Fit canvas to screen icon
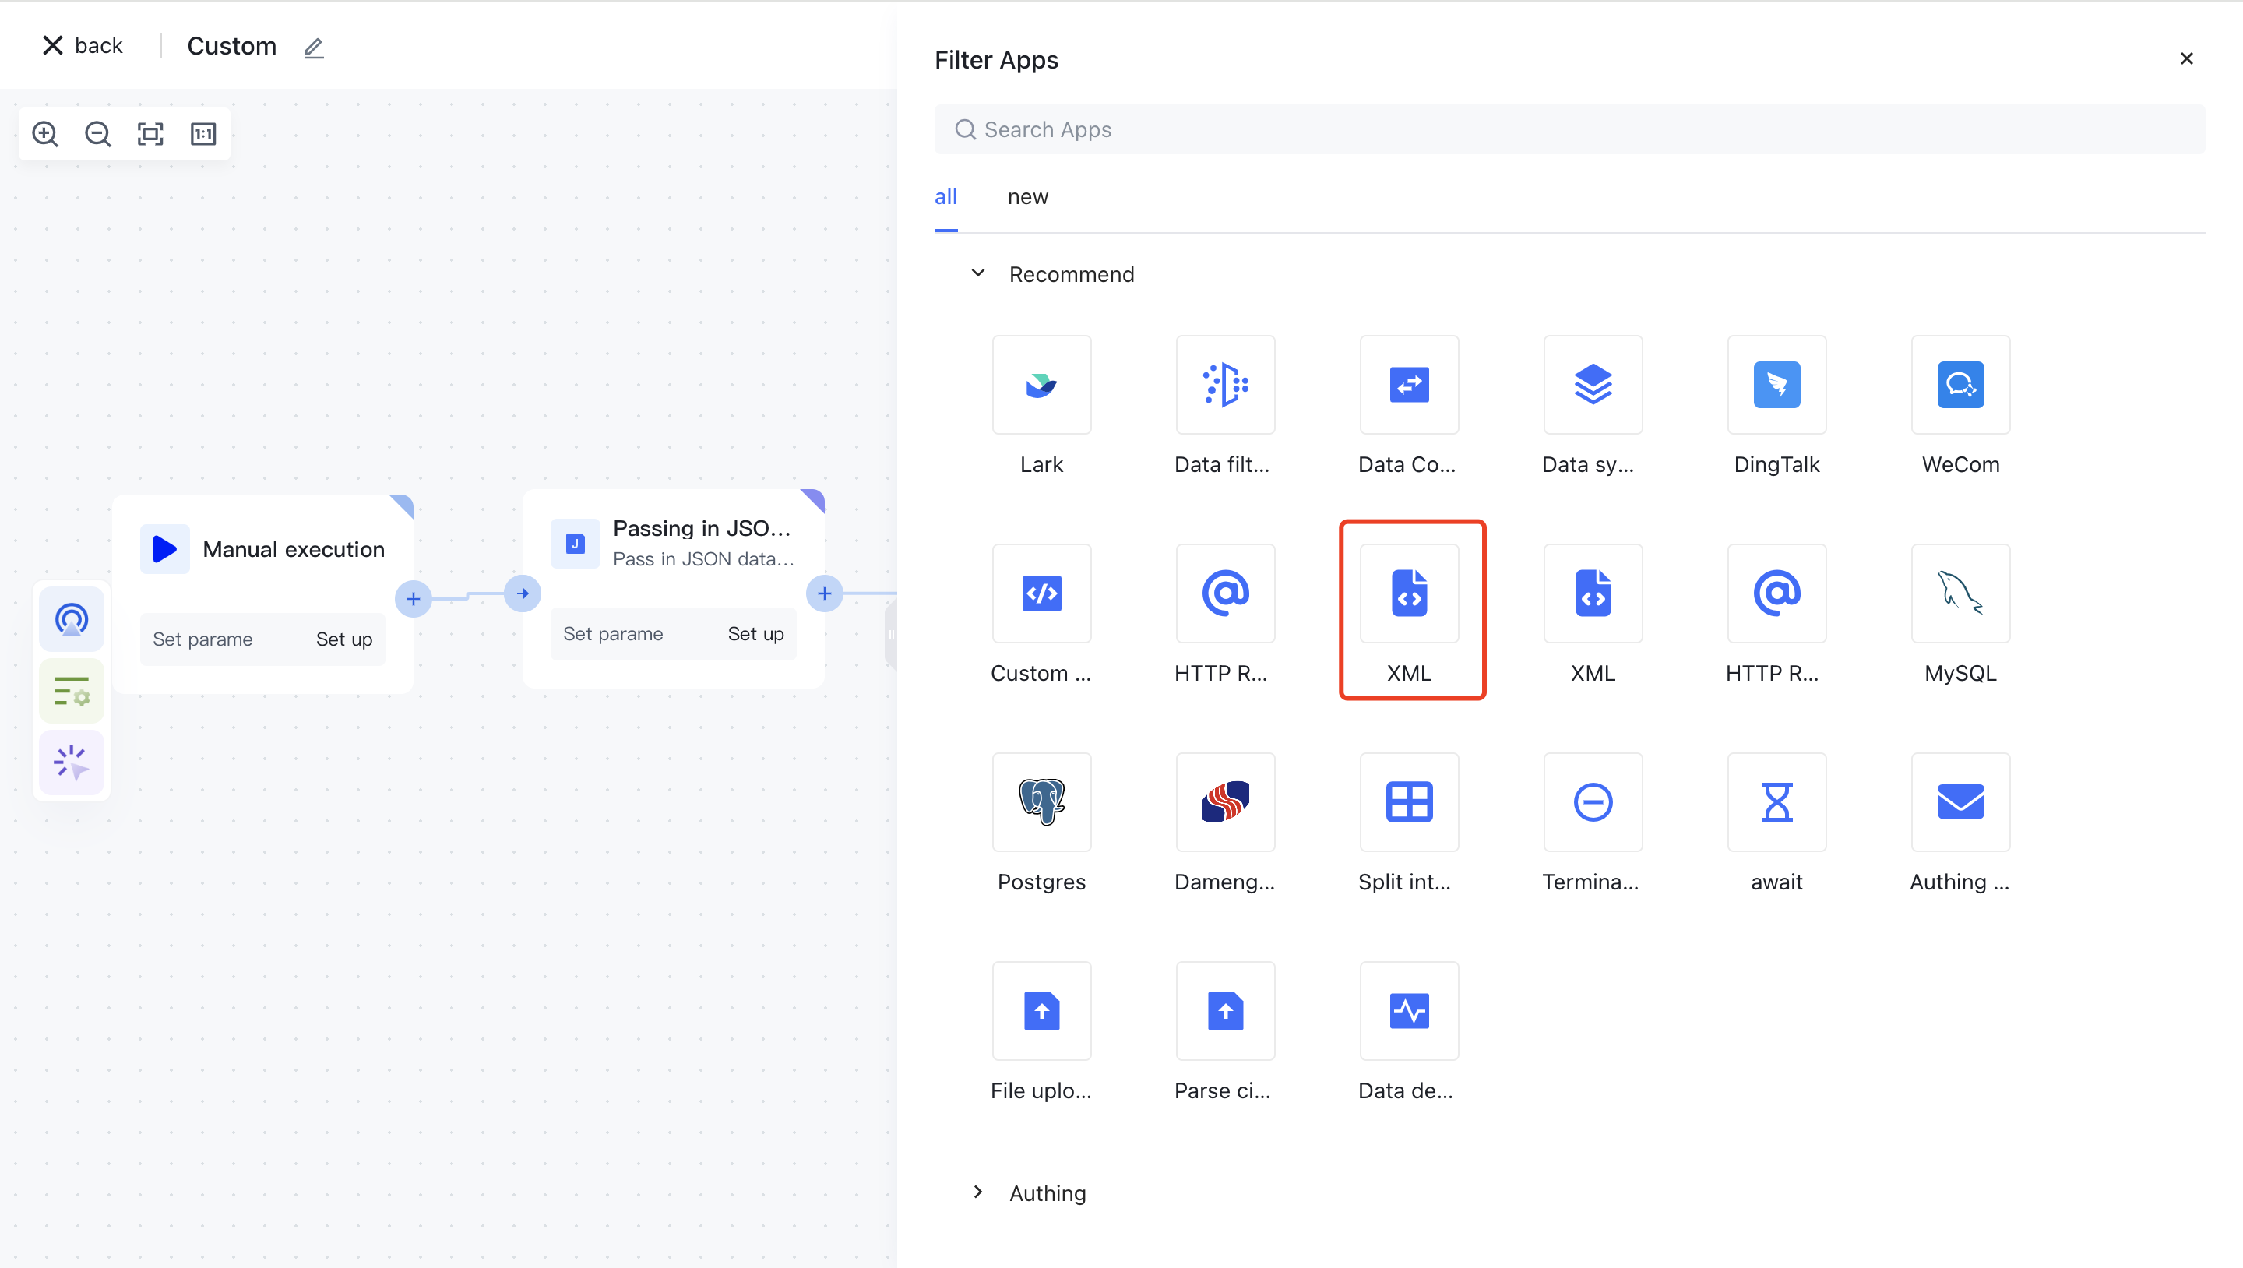Screen dimensions: 2243x1268 (x=150, y=134)
